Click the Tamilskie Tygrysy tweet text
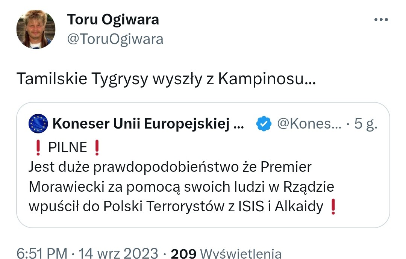Image resolution: width=406 pixels, height=259 pixels. coord(166,79)
